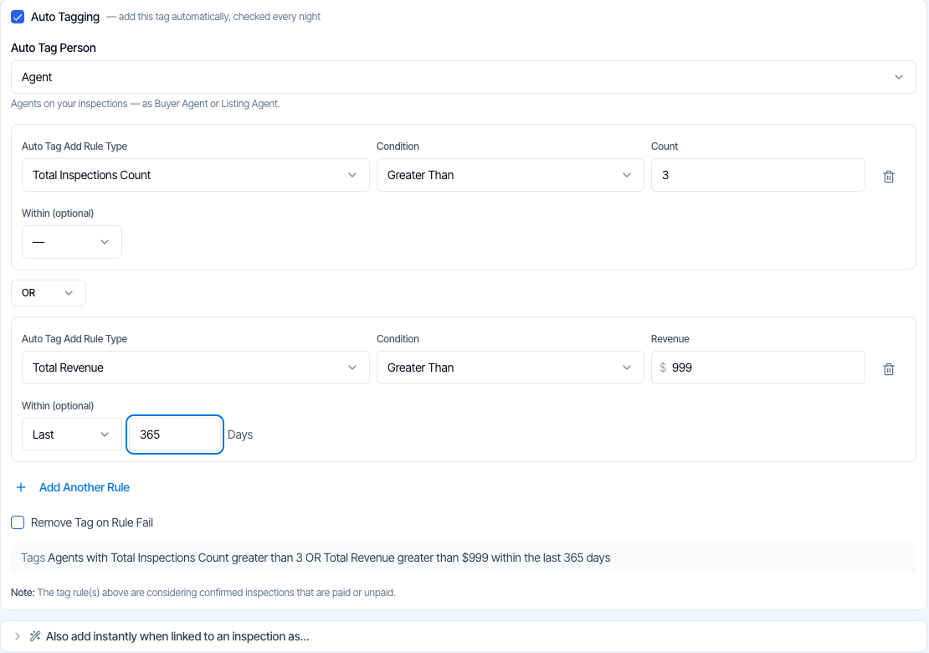Click the Auto Tagging label text
The width and height of the screenshot is (929, 653).
[65, 17]
